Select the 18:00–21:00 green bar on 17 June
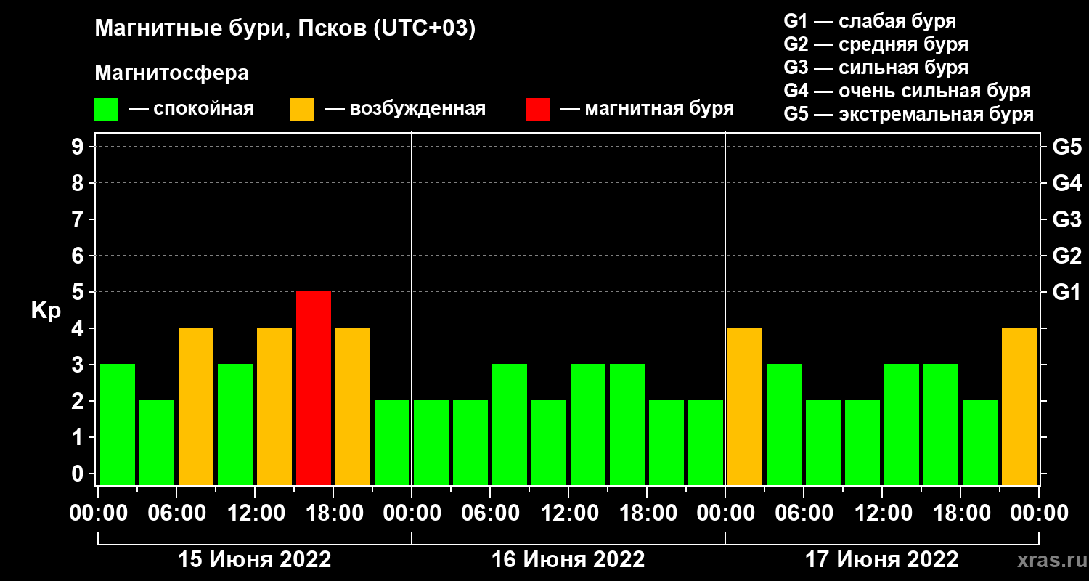This screenshot has height=581, width=1089. coord(980,443)
